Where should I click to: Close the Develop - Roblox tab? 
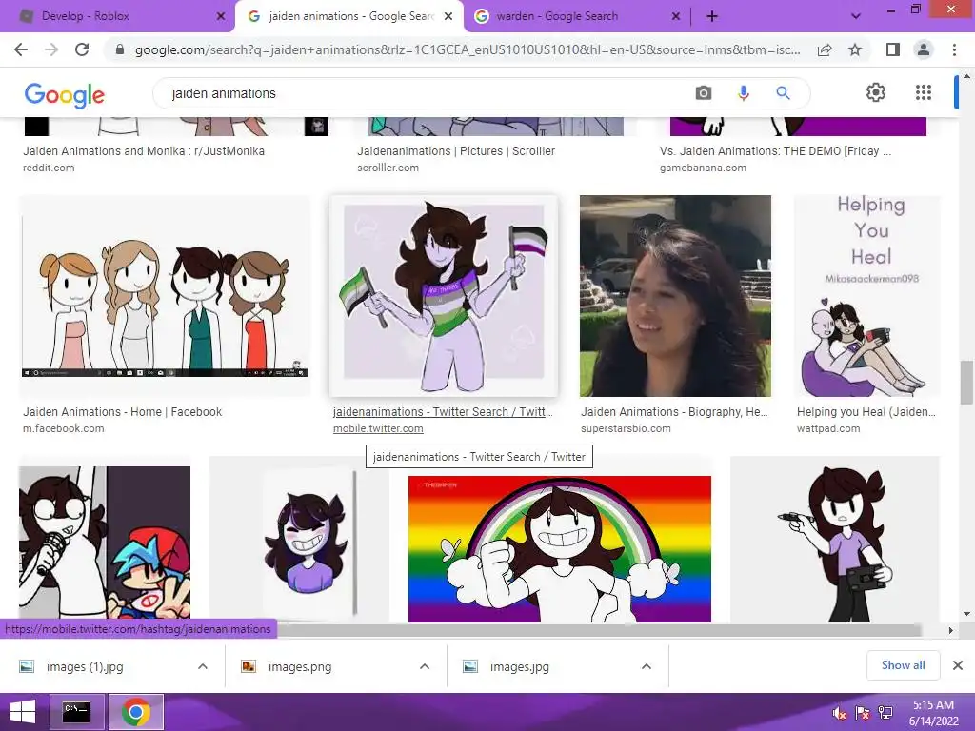coord(221,16)
